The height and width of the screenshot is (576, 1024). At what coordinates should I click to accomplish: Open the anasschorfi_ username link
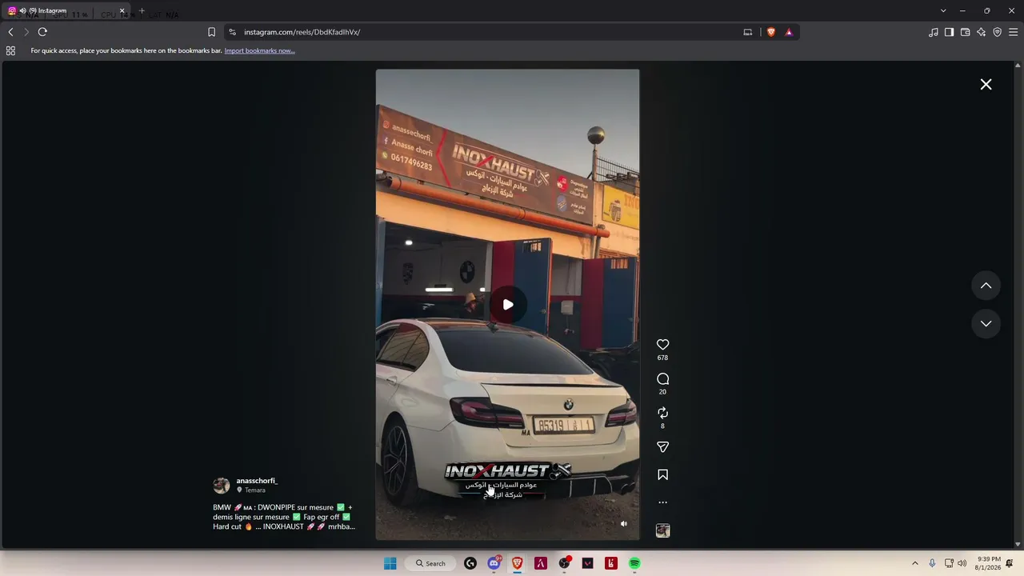point(257,481)
